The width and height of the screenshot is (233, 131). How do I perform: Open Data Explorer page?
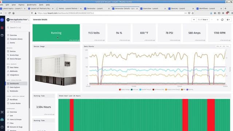pos(15,87)
